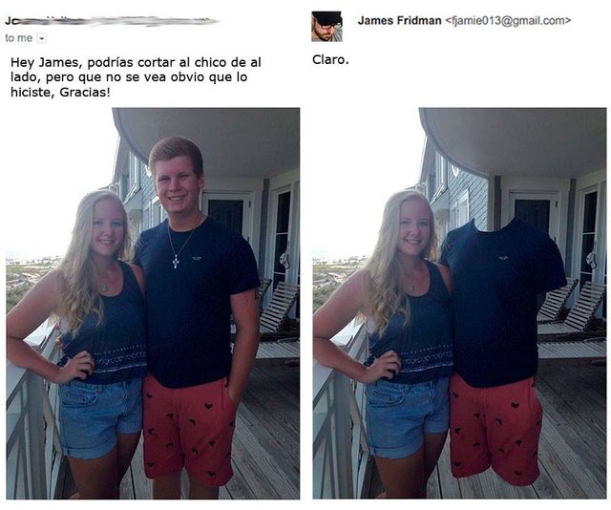611x510 pixels.
Task: Click the cross necklace in the original photo
Action: pyautogui.click(x=176, y=262)
